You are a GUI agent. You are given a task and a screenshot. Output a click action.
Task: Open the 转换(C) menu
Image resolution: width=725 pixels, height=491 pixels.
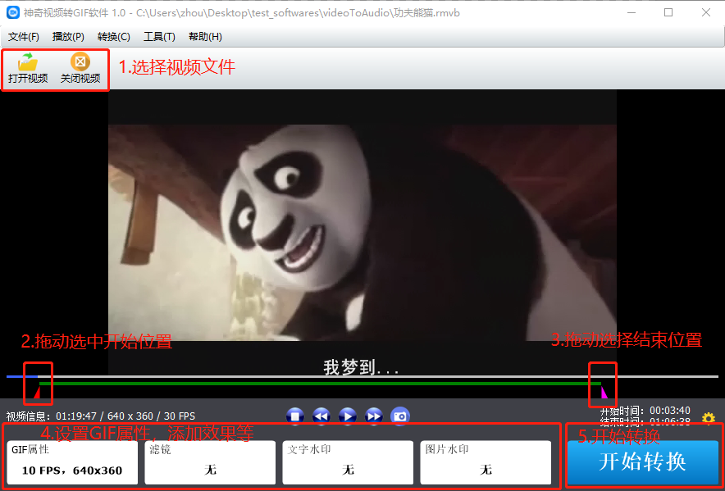[113, 37]
